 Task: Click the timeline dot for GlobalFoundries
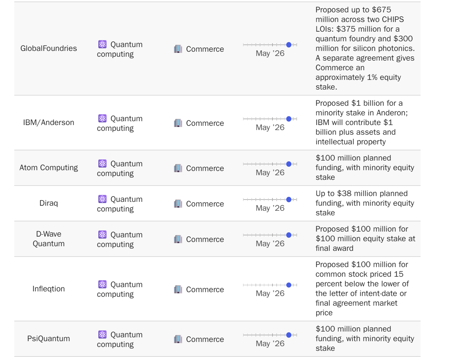[289, 45]
